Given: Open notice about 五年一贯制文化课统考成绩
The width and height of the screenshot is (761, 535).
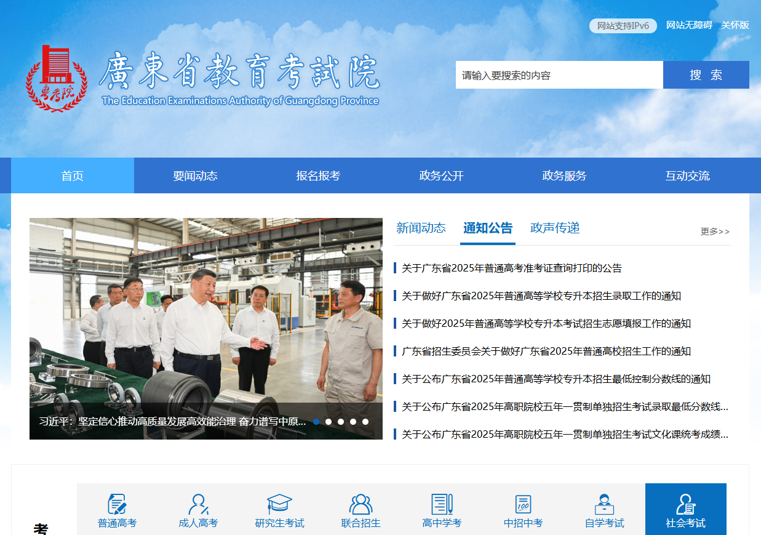Looking at the screenshot, I should [565, 435].
